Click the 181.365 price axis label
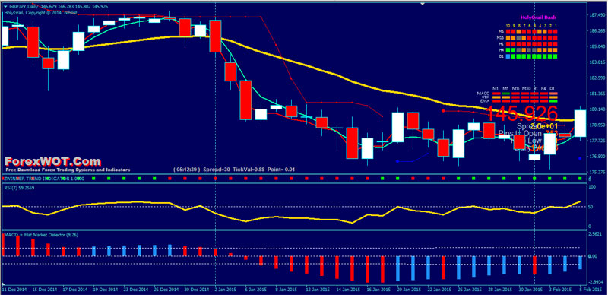Viewport: 608px width, 295px height. pyautogui.click(x=597, y=94)
